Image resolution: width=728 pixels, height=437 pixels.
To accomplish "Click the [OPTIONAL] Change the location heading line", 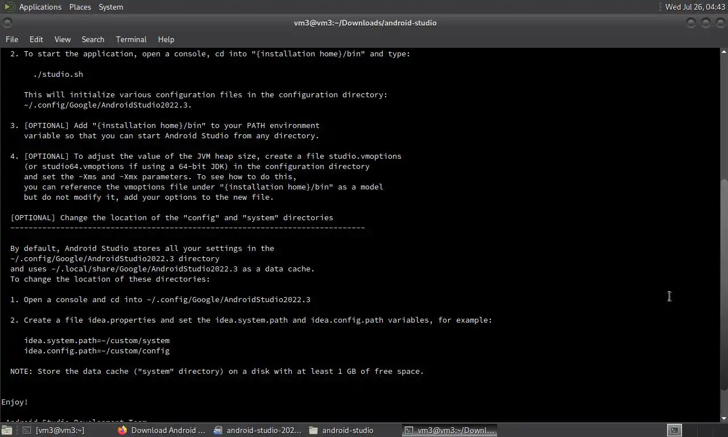I will click(172, 217).
